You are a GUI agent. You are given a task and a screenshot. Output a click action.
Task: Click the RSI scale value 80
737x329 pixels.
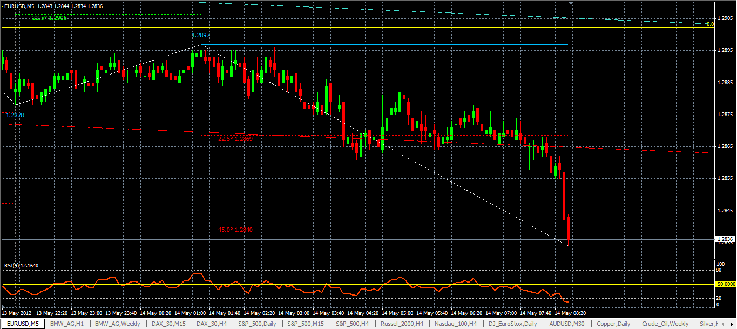pyautogui.click(x=720, y=270)
